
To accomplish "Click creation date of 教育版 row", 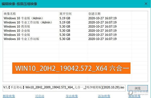I will coord(102,26).
